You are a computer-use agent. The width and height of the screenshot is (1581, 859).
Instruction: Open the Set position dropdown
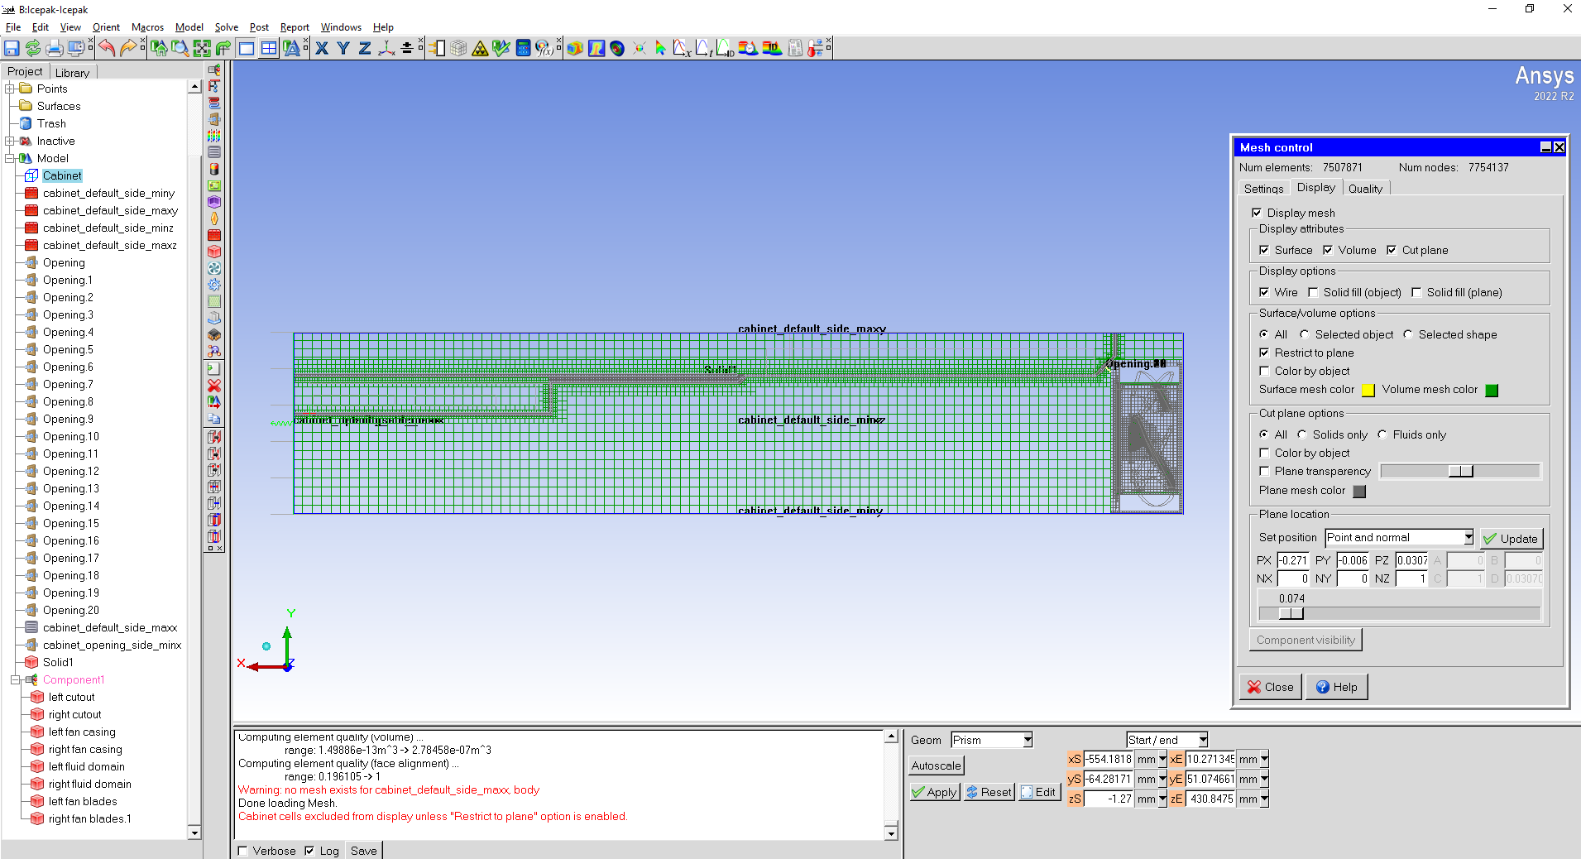1468,538
